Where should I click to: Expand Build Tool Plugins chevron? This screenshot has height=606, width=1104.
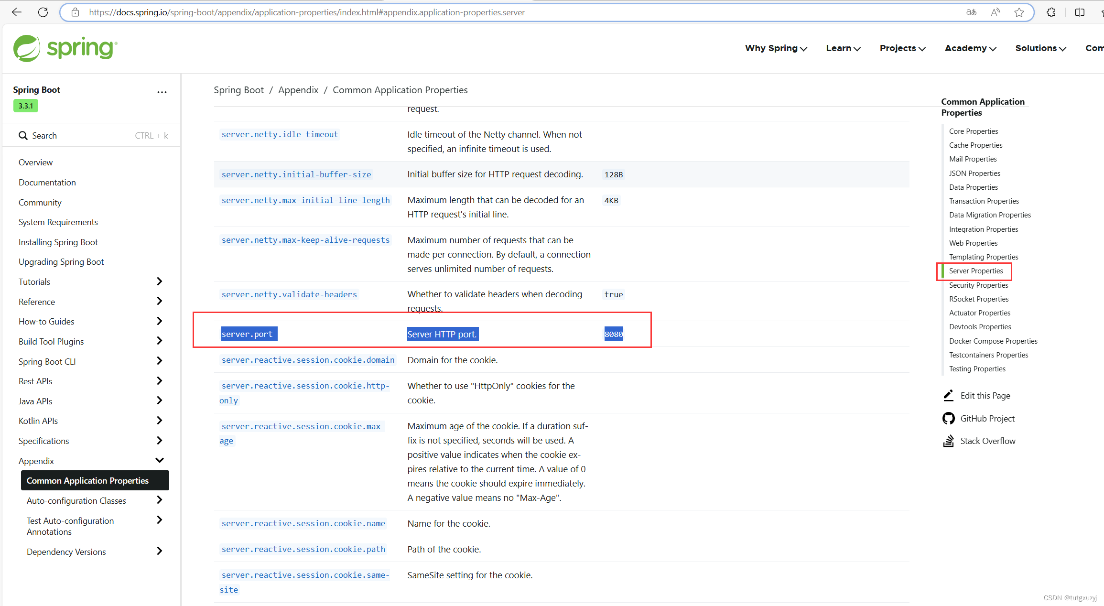pos(160,341)
